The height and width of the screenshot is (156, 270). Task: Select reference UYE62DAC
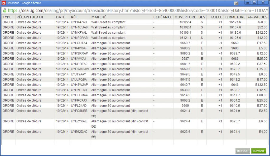[x=79, y=132]
